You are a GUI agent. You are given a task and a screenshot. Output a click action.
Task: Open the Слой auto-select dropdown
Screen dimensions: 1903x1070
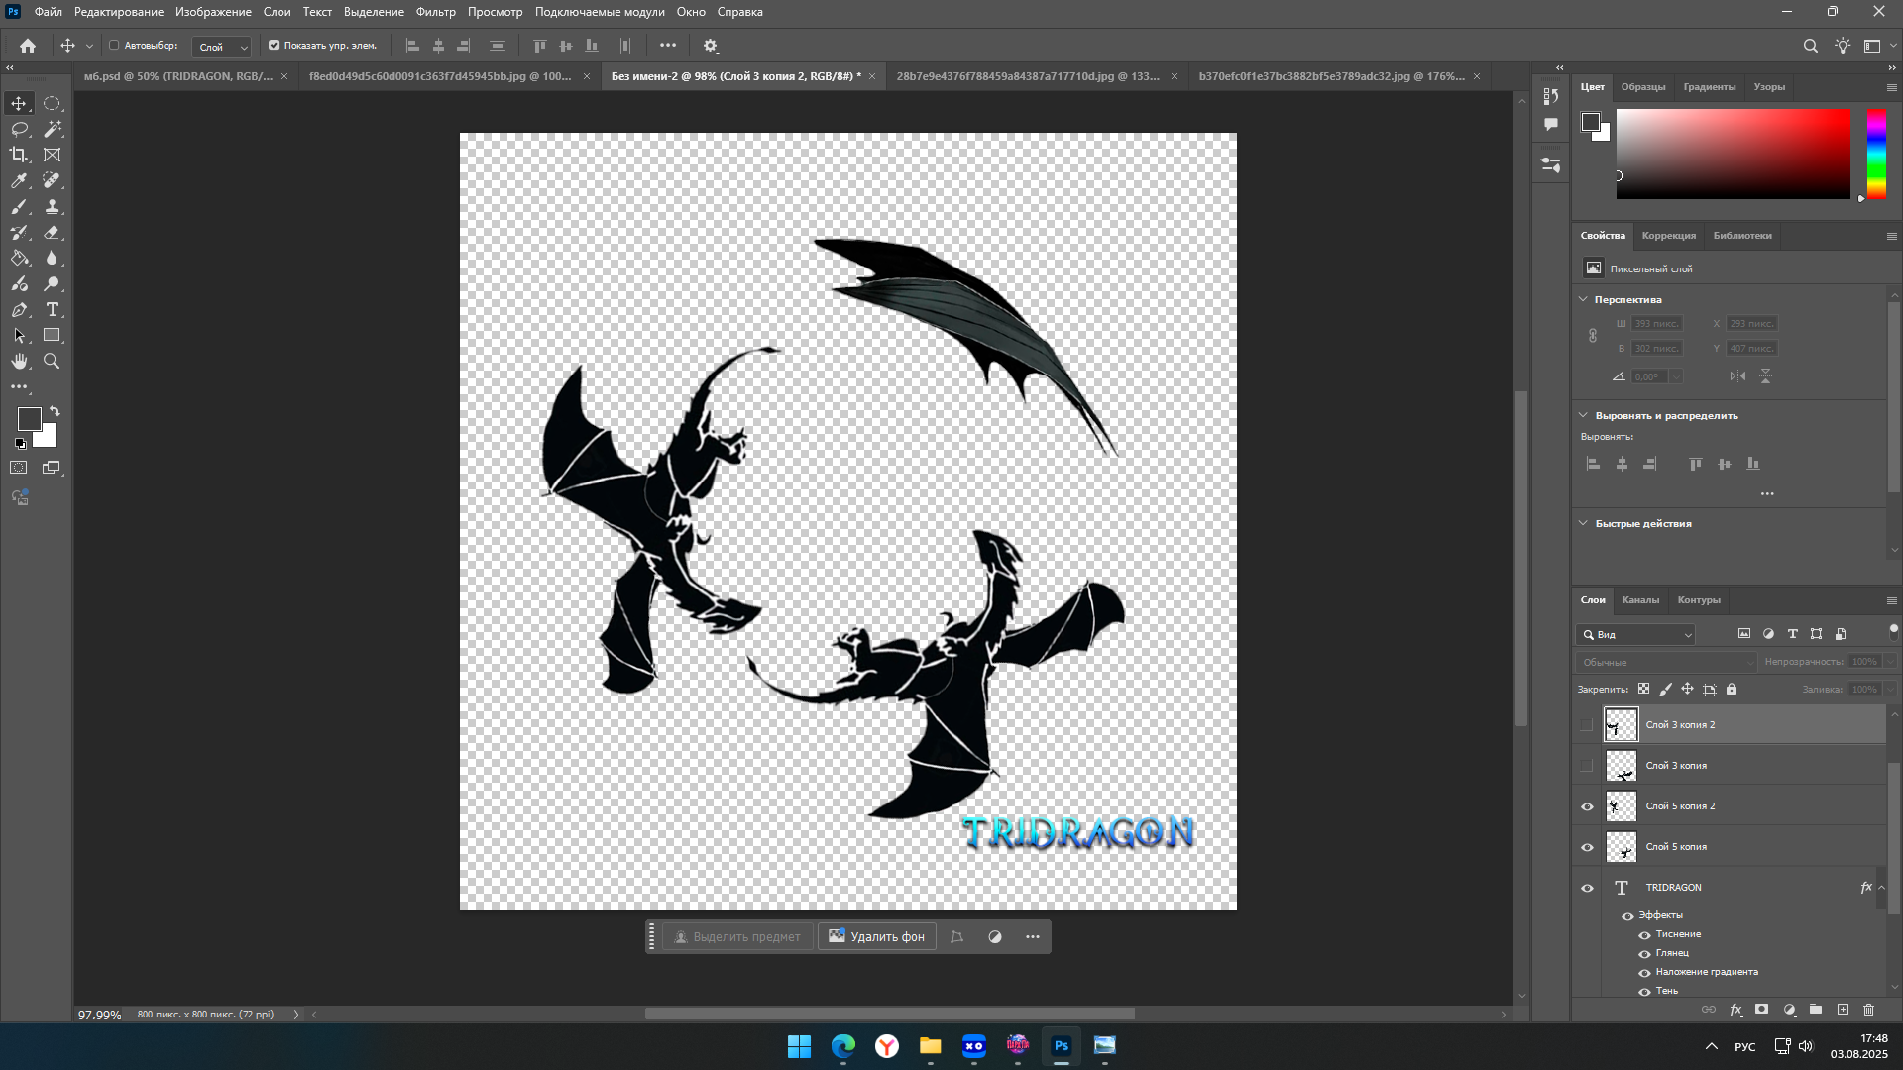[x=222, y=47]
